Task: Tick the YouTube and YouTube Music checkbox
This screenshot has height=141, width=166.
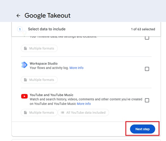Action: pos(147,100)
